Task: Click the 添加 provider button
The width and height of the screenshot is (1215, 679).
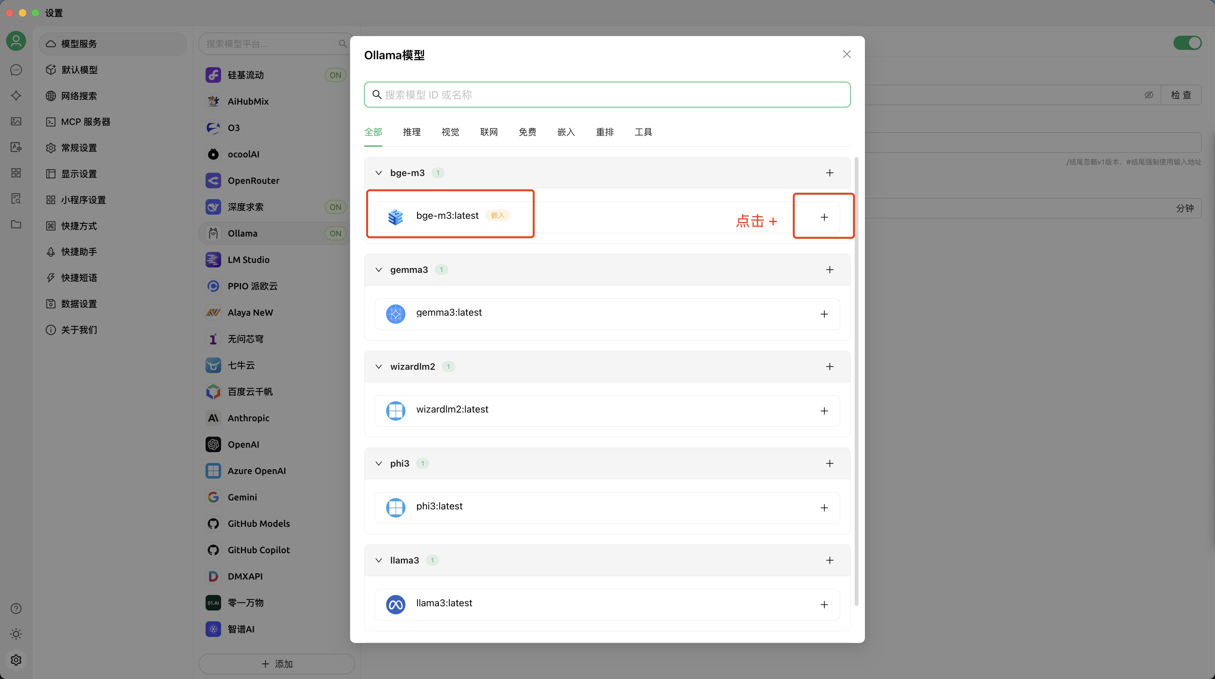Action: [277, 664]
